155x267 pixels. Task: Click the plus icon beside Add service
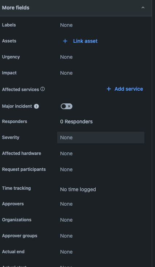pos(109,89)
